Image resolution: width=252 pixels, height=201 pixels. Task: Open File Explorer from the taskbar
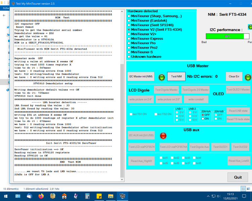(111, 196)
